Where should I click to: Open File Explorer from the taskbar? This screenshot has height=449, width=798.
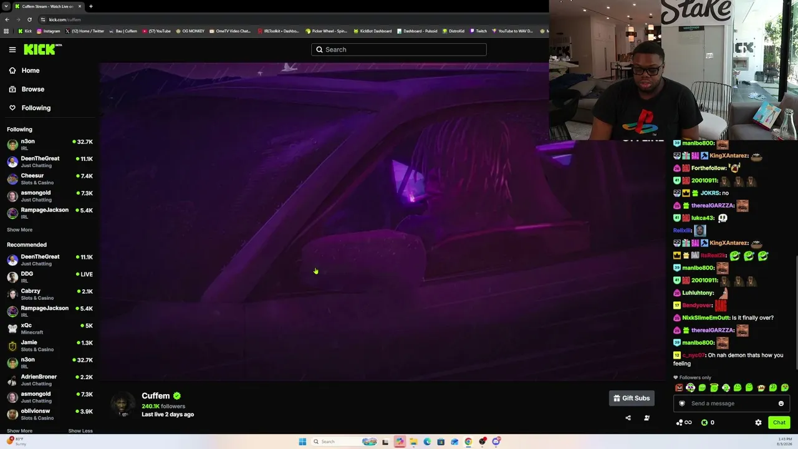pos(413,442)
